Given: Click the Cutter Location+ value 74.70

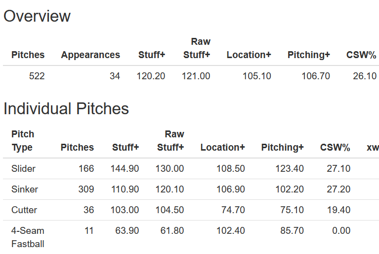Looking at the screenshot, I should (232, 210).
